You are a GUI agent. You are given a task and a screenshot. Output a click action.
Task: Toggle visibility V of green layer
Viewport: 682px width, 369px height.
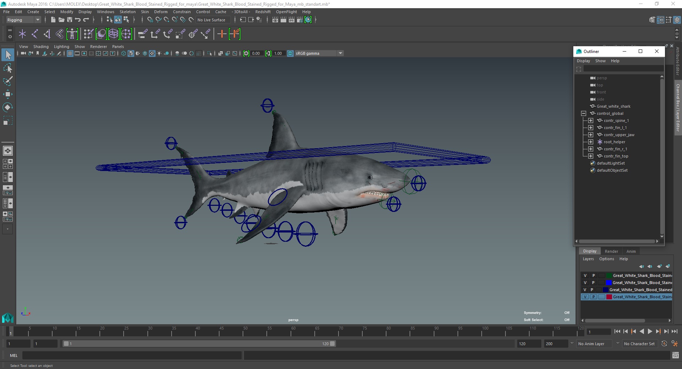[x=585, y=276]
